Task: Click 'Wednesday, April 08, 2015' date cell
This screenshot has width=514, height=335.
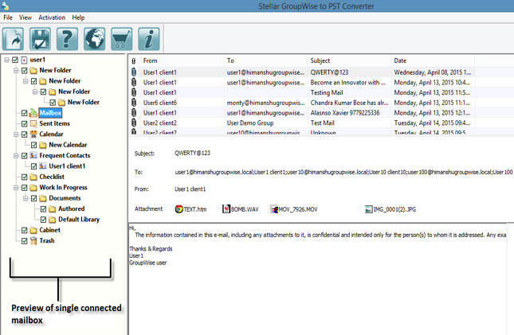Action: [433, 72]
